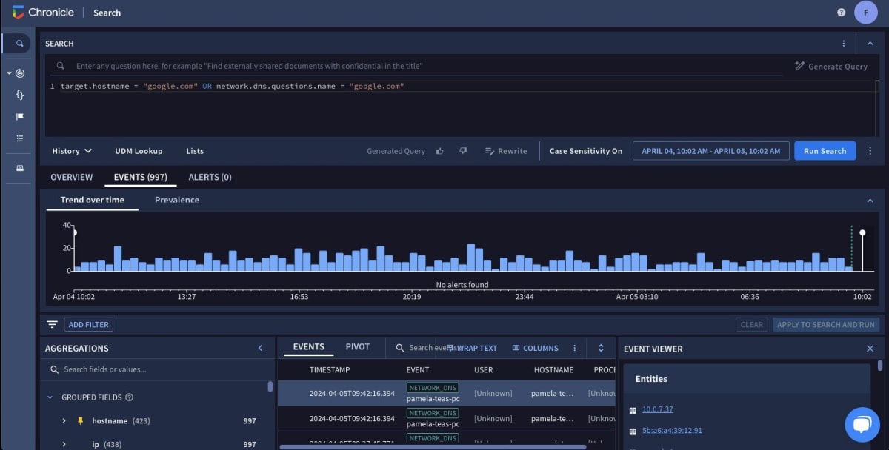
Task: Open Lists
Action: click(195, 151)
